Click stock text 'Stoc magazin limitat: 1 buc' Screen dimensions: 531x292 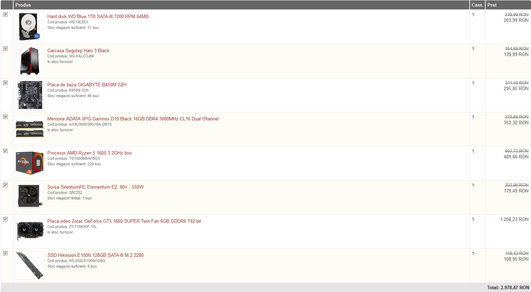click(x=70, y=198)
